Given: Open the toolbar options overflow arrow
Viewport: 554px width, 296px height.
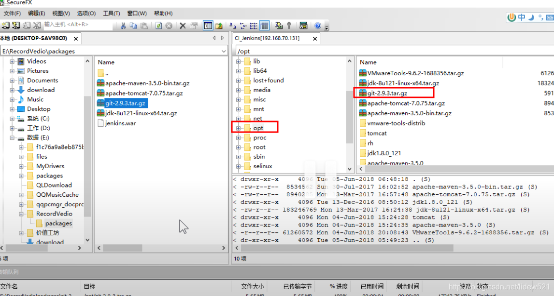Looking at the screenshot, I should [x=327, y=27].
